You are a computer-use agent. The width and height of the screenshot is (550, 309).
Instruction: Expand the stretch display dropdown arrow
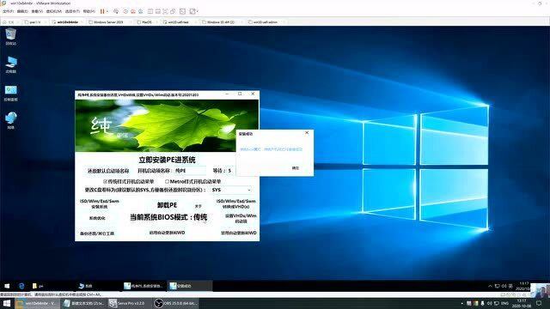(x=197, y=11)
